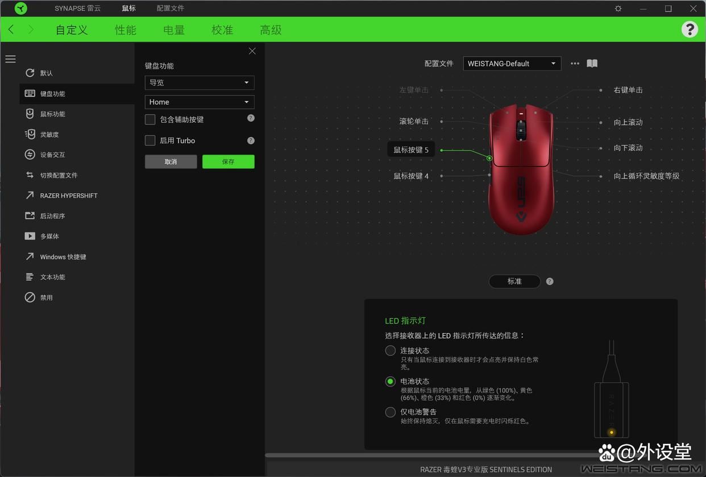Open the 导览 function type dropdown
Screen dimensions: 706x477
click(199, 82)
